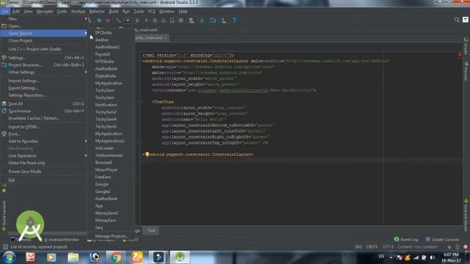Open Gradle tool window on right edge
This screenshot has height=264, width=470.
466,45
